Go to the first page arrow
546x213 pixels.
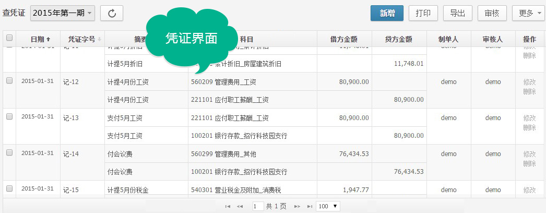pyautogui.click(x=228, y=206)
